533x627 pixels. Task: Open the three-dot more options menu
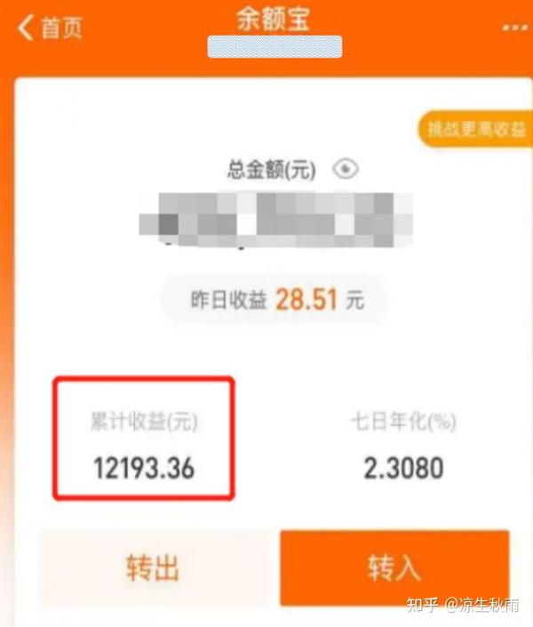(x=515, y=28)
